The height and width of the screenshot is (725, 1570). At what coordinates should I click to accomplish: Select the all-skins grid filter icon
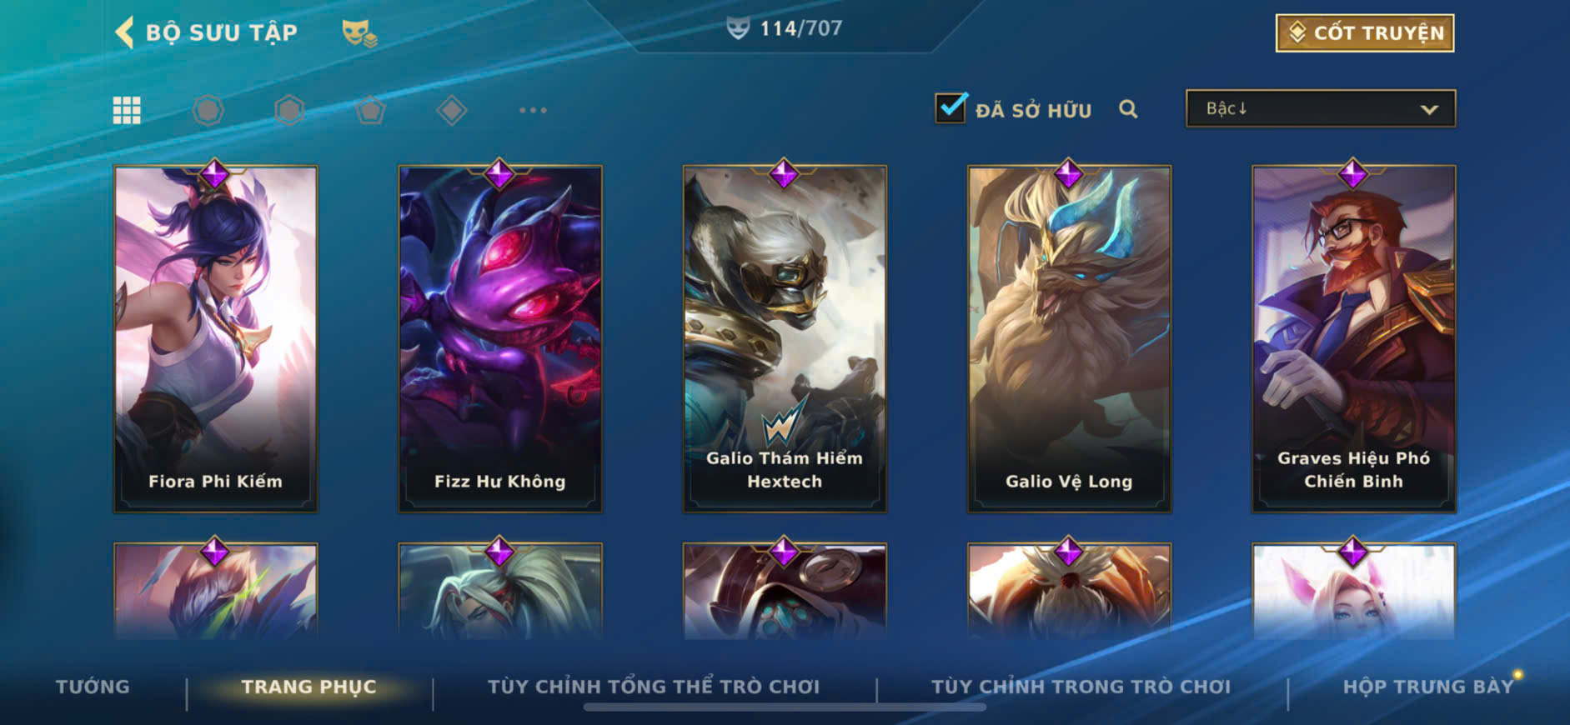point(127,110)
